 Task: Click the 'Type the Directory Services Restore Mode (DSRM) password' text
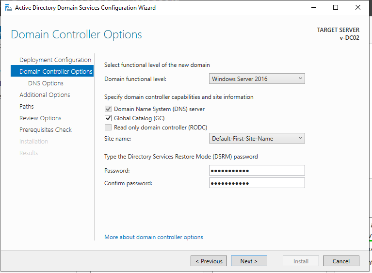coord(181,157)
